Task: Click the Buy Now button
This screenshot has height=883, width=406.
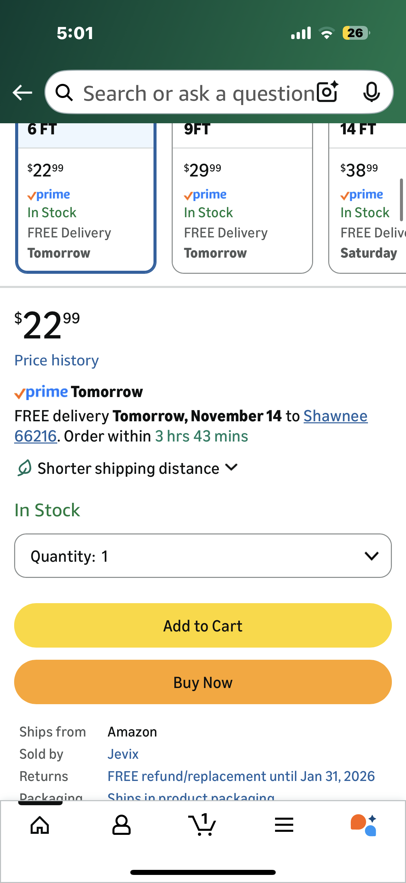Action: click(x=203, y=682)
